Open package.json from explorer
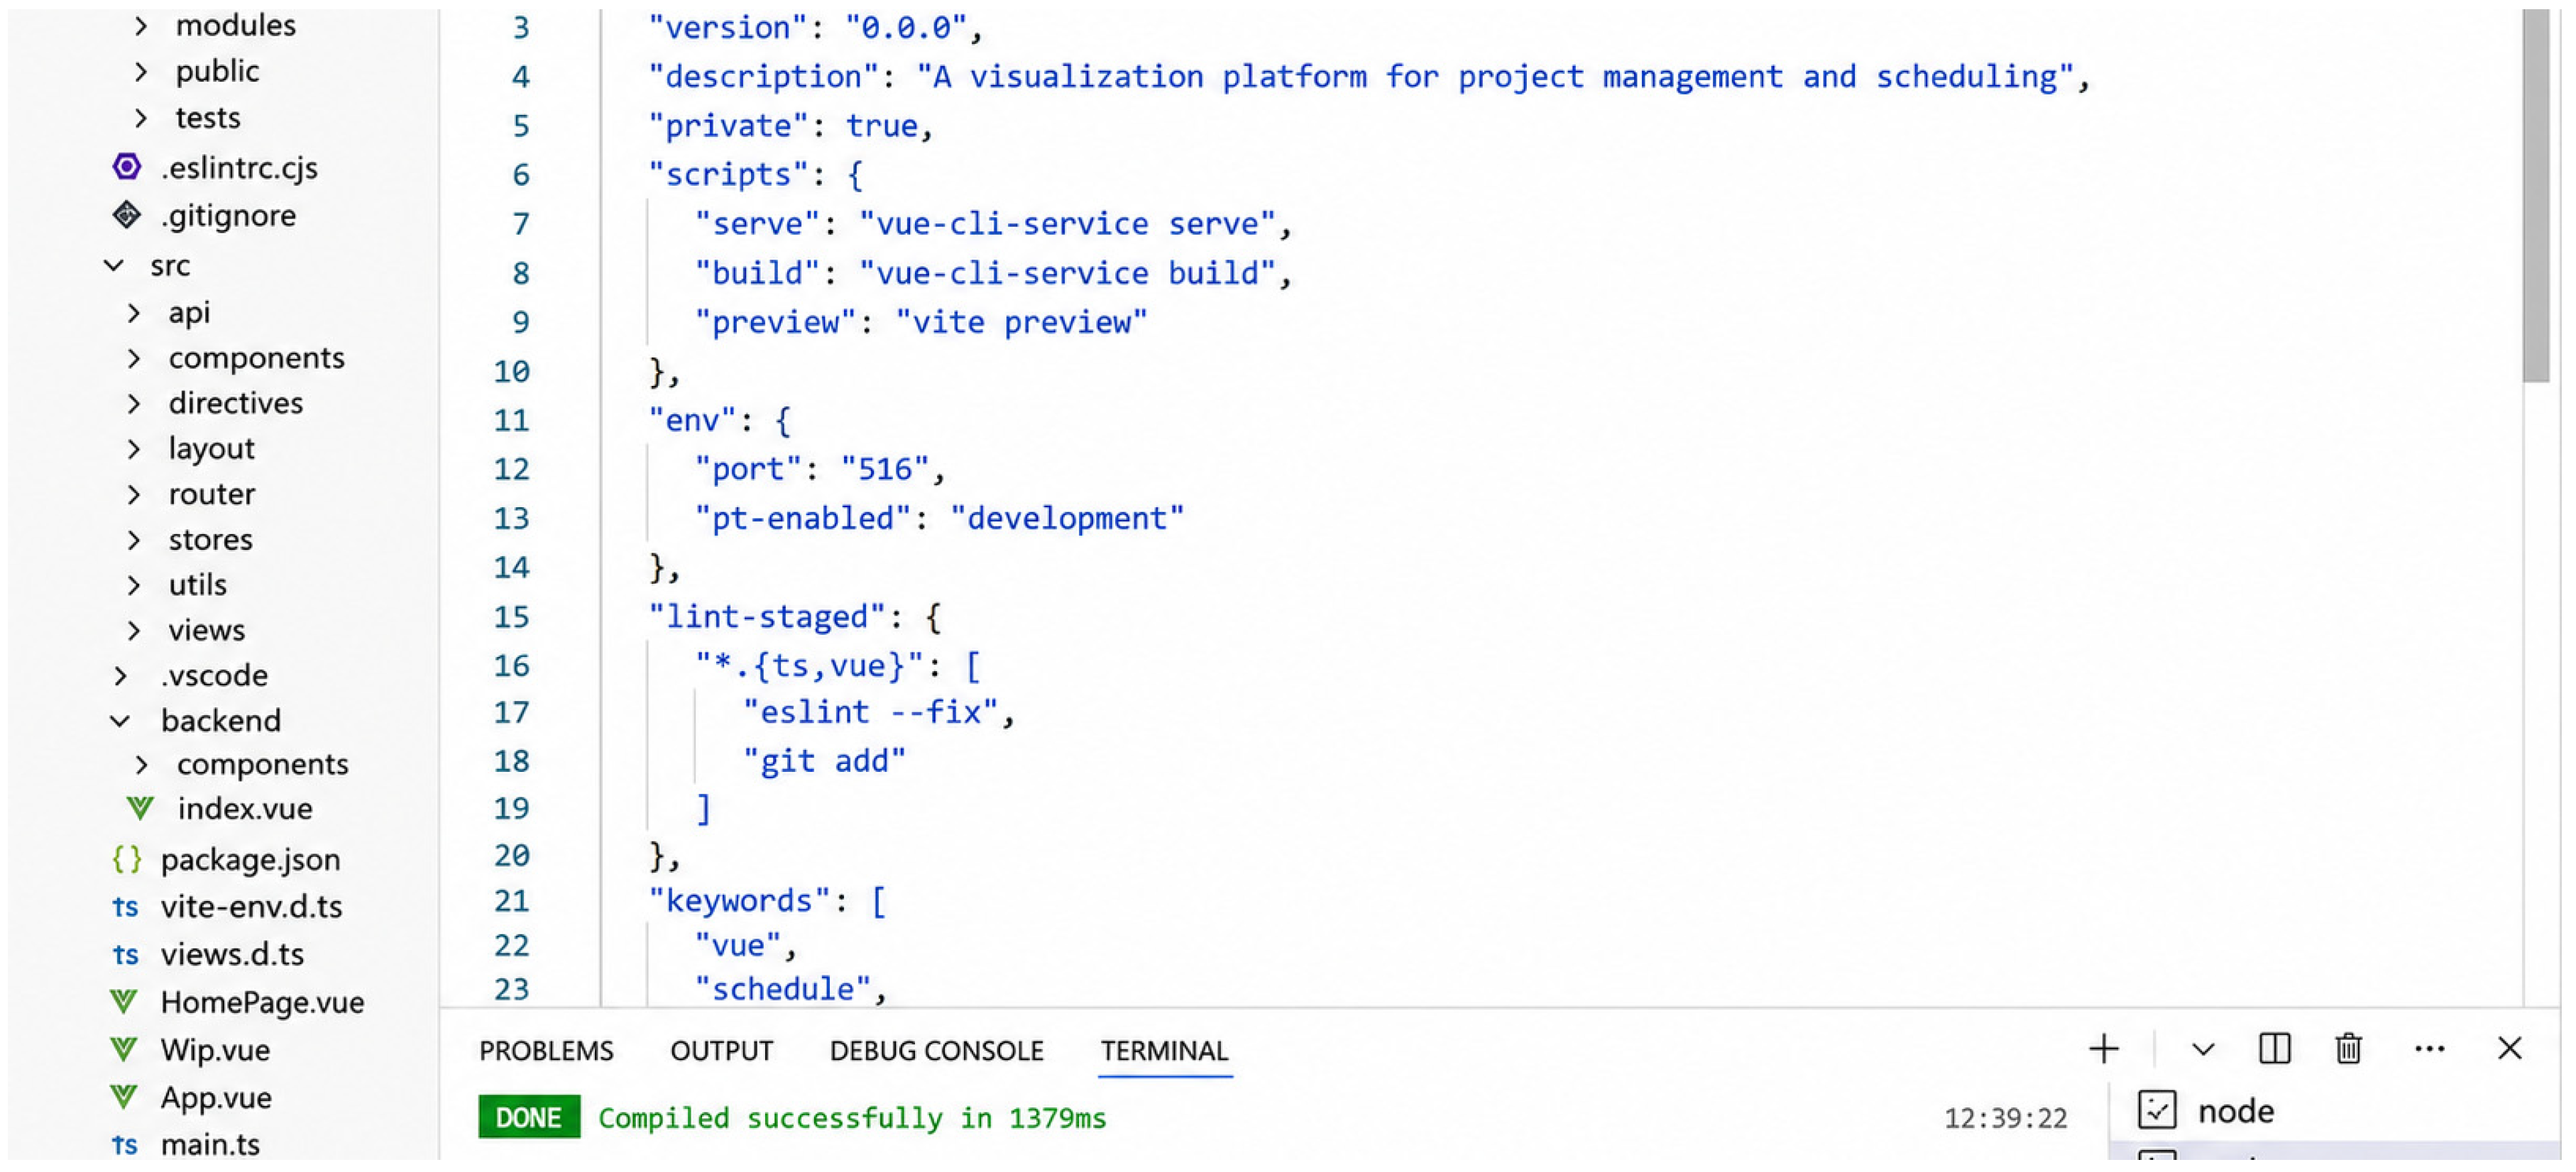 pos(251,861)
